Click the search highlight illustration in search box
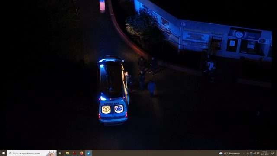This screenshot has width=277, height=156. [x=51, y=153]
